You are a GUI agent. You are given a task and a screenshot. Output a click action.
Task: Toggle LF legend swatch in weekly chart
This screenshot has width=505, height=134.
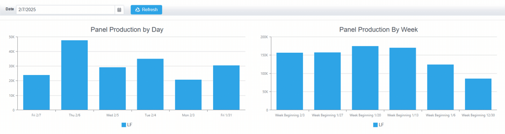point(376,125)
